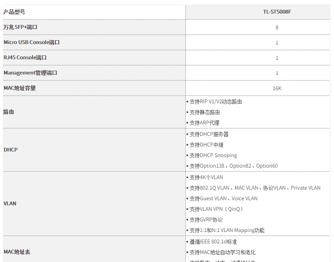Click the DHCP section label

pos(11,150)
